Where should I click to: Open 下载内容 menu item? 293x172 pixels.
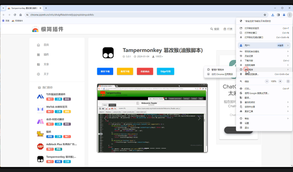[264, 61]
